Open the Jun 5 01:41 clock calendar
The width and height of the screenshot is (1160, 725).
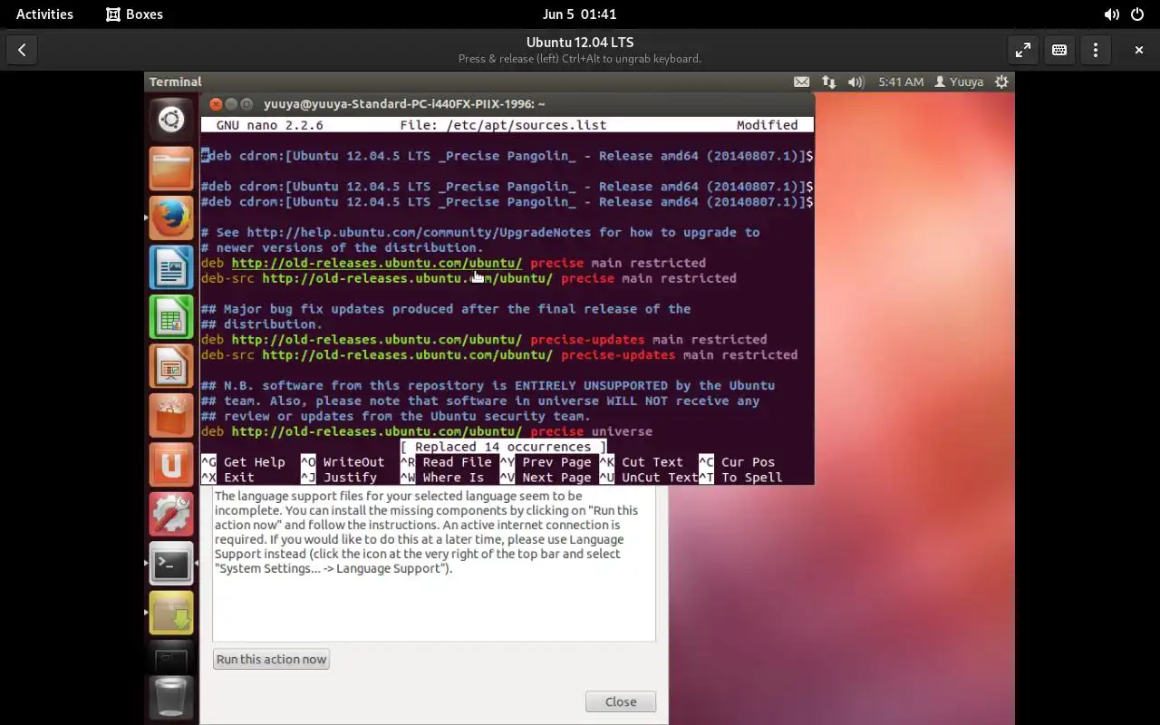point(579,14)
